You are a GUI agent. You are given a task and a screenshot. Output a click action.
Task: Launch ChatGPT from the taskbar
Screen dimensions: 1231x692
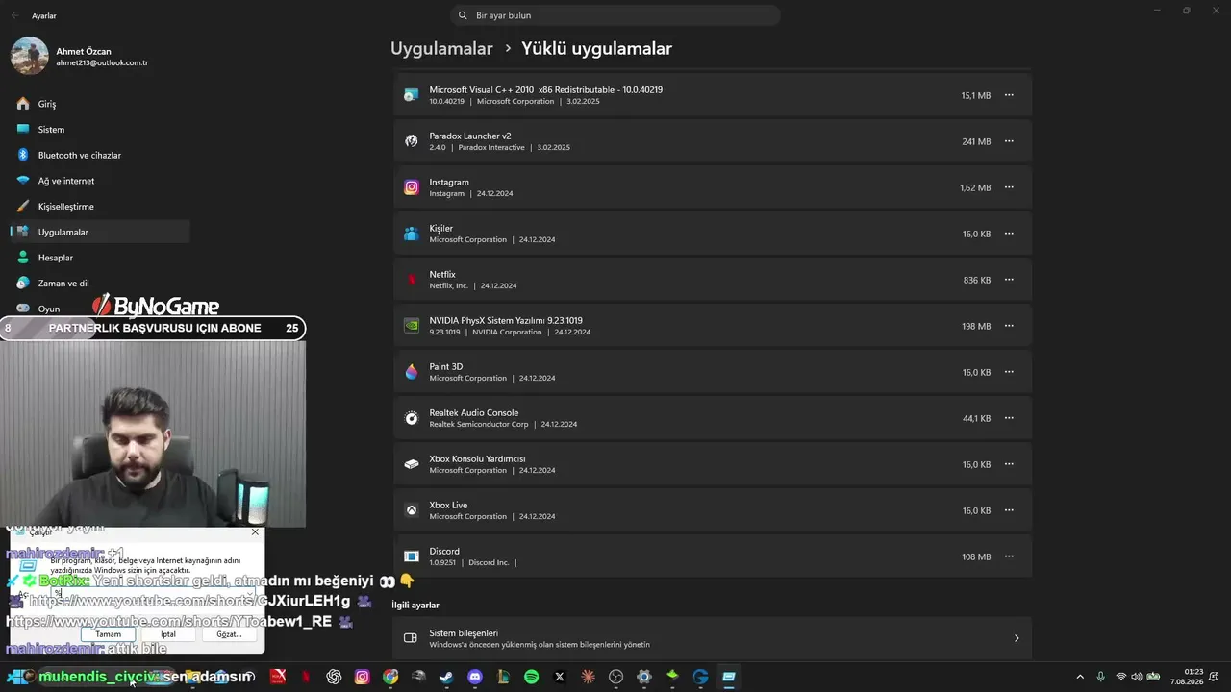[x=334, y=677]
